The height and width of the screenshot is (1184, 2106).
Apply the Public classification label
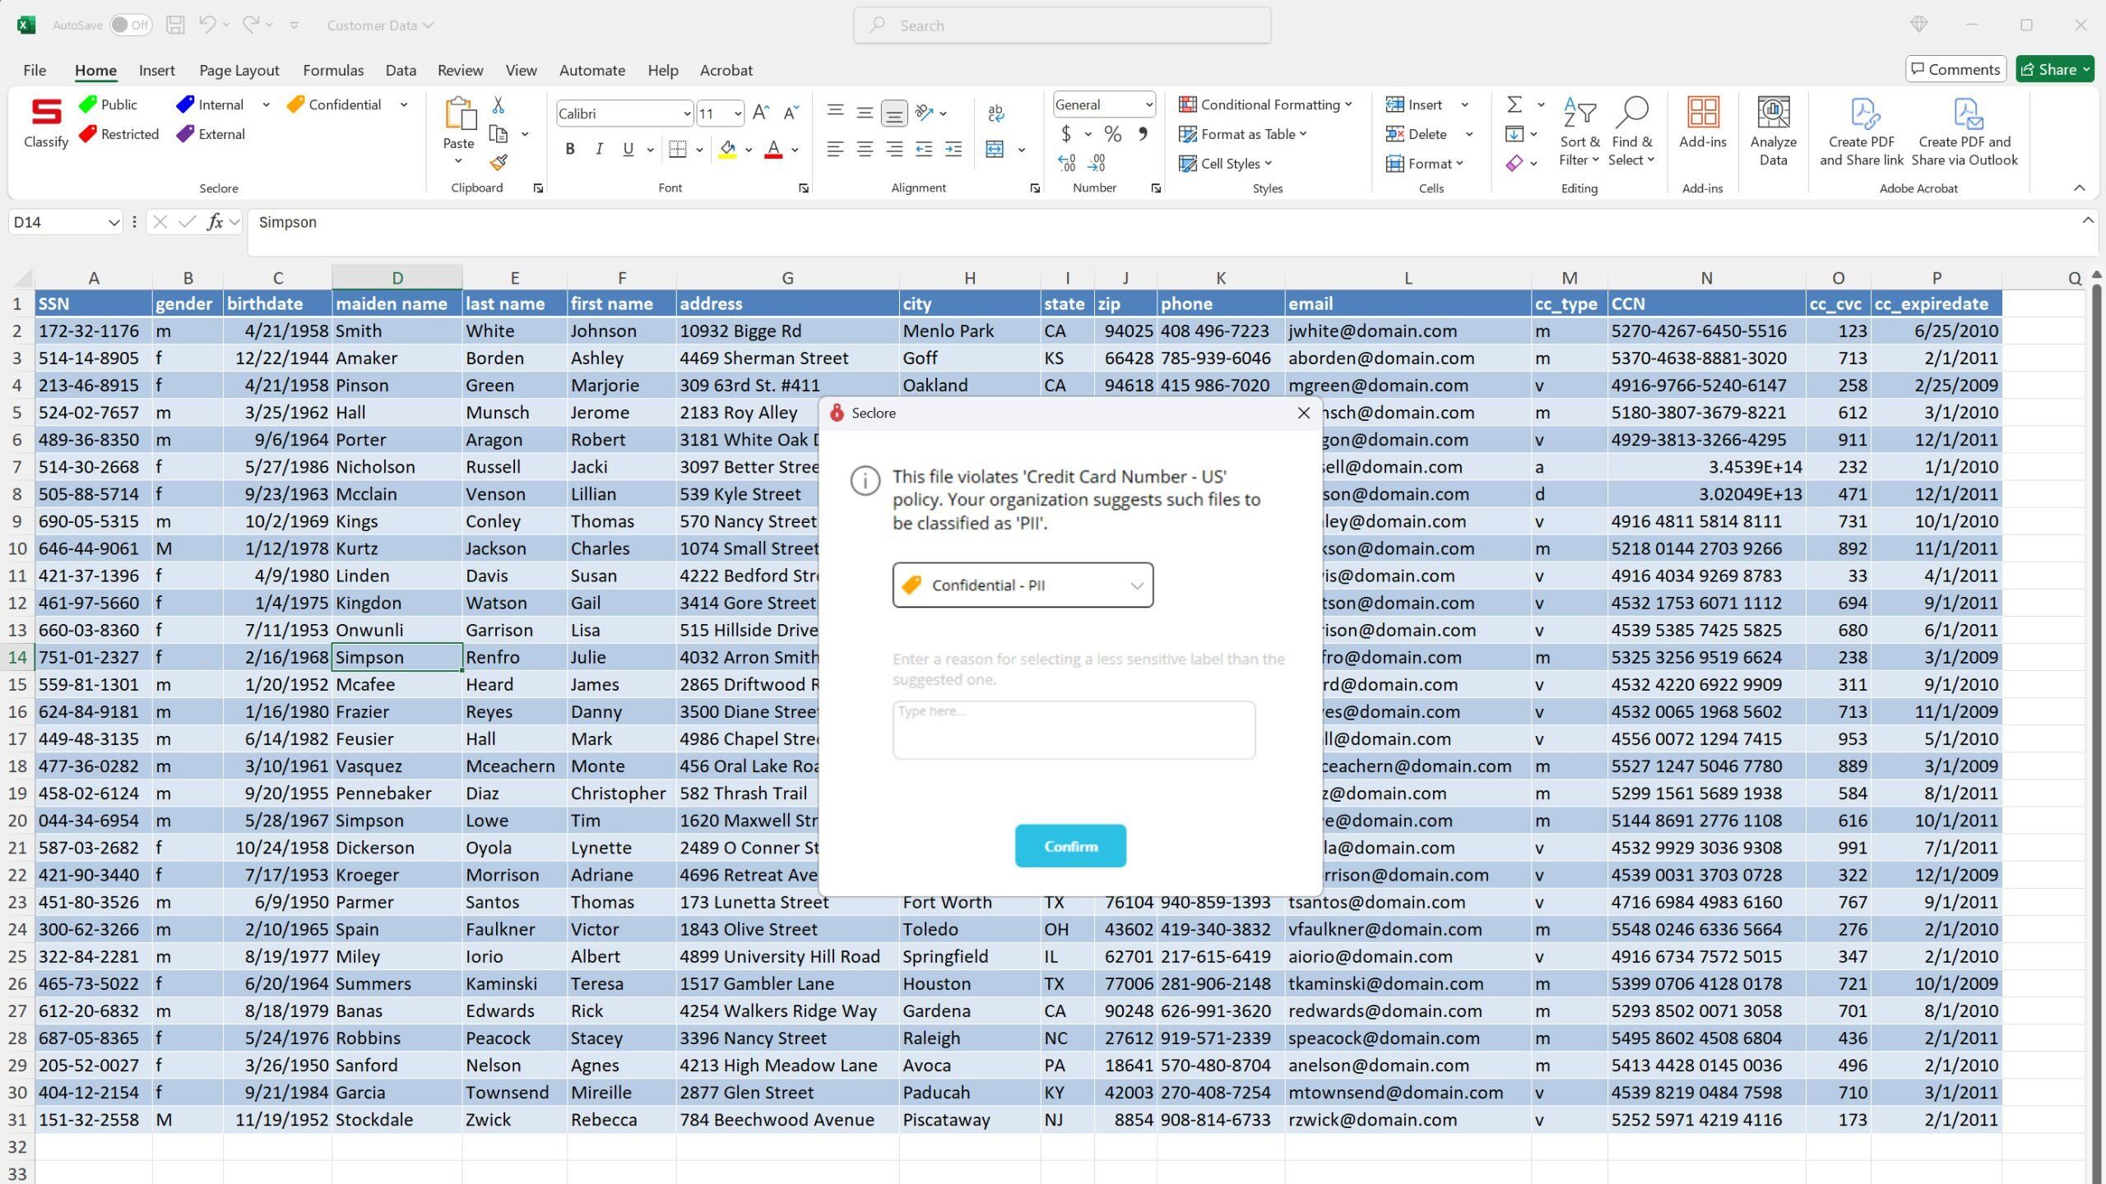tap(109, 104)
